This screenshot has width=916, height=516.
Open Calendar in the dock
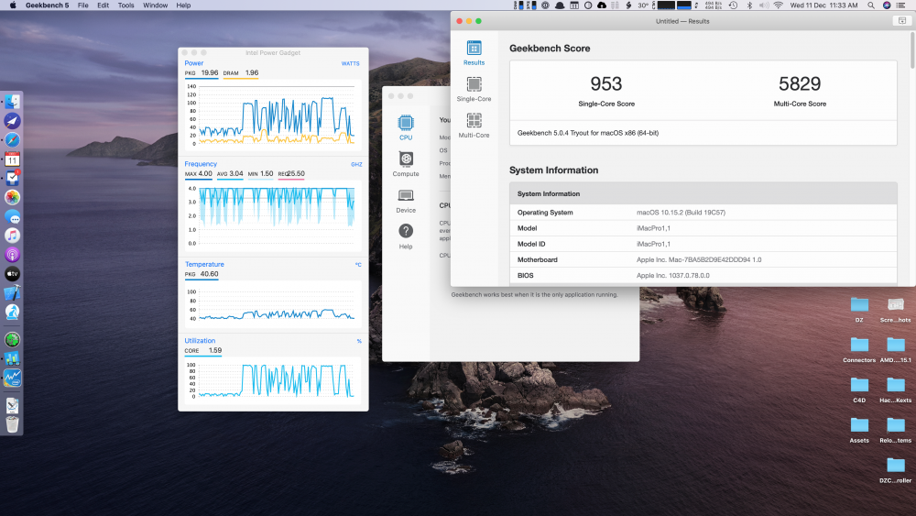tap(12, 159)
